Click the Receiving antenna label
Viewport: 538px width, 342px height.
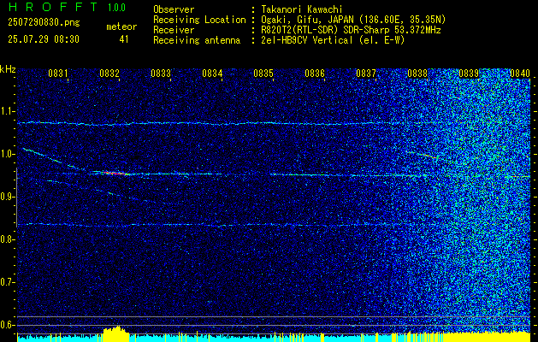click(197, 40)
